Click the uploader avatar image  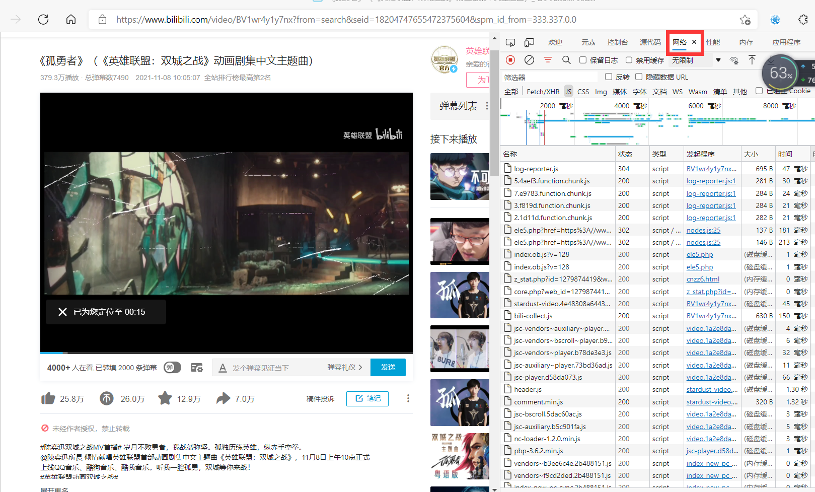[x=444, y=59]
